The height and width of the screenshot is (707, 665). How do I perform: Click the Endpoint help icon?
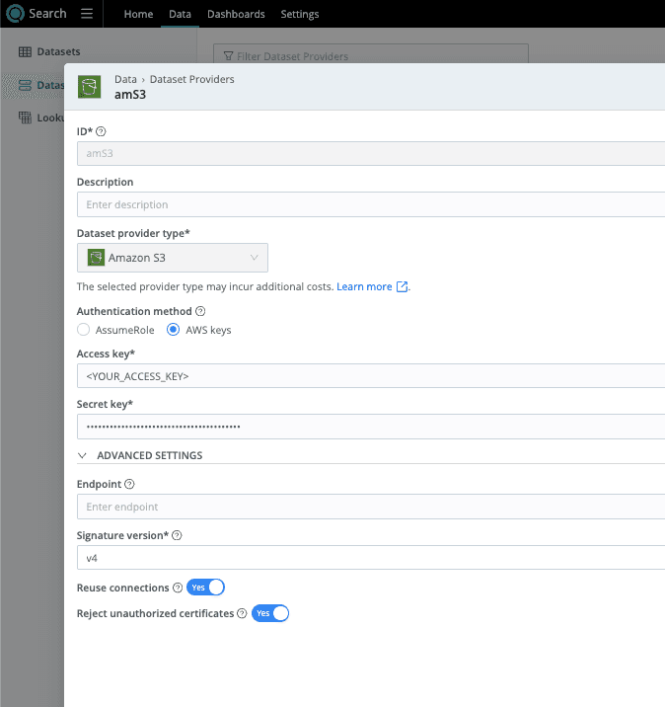coord(130,485)
